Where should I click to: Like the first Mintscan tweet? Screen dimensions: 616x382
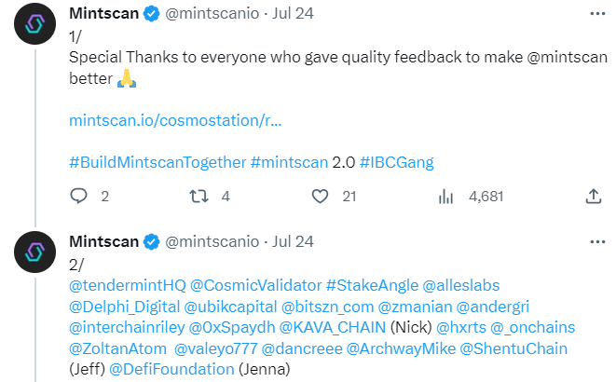321,197
